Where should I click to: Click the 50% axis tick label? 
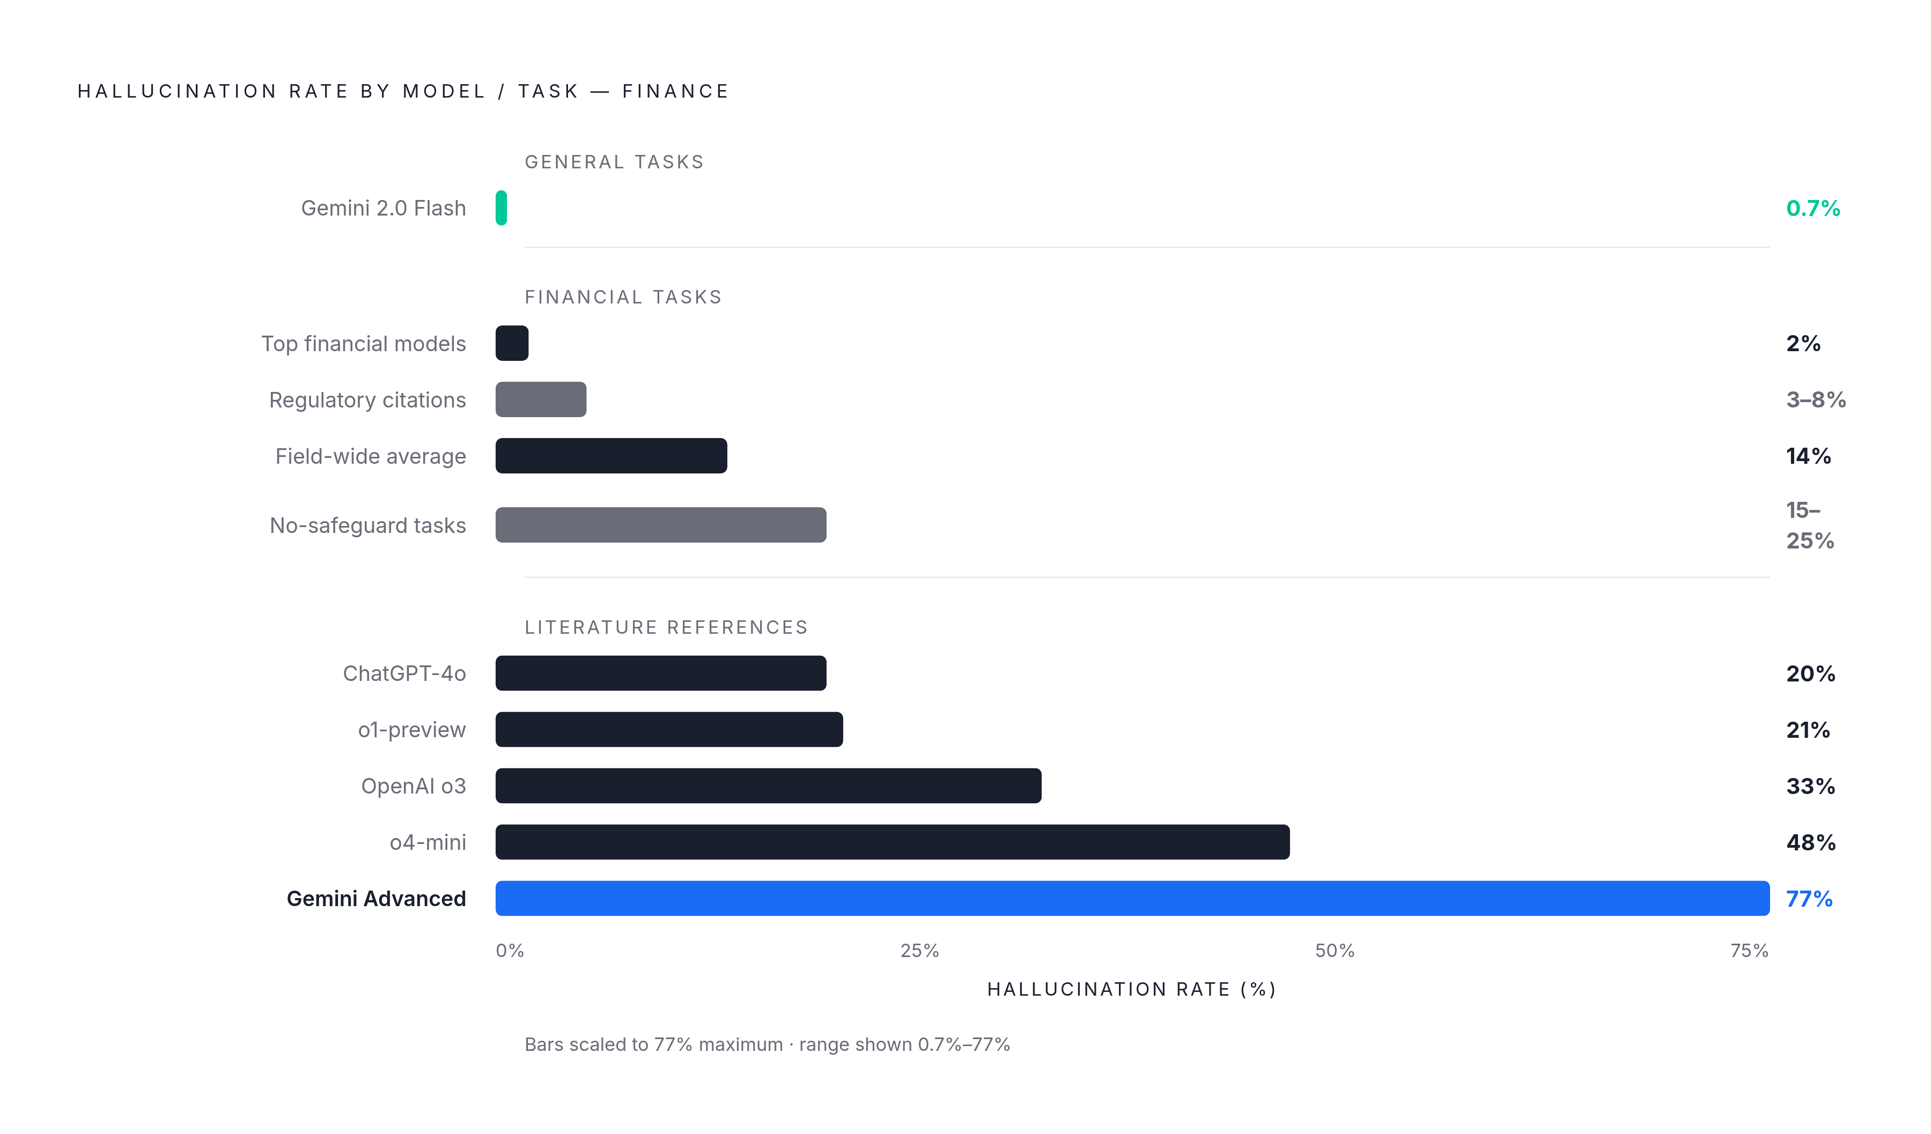coord(1335,951)
